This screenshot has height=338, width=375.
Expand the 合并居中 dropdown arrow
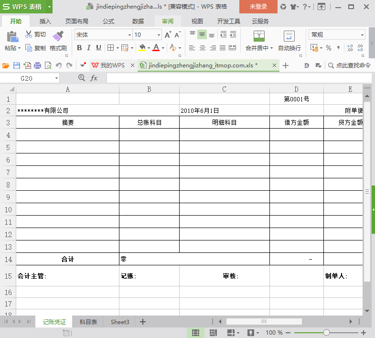[271, 48]
